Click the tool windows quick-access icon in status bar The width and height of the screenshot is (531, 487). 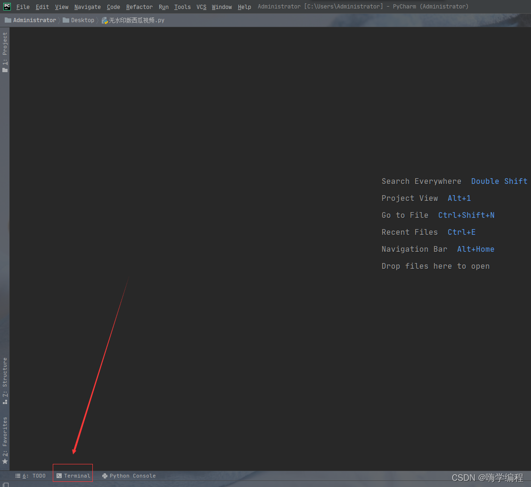point(6,485)
